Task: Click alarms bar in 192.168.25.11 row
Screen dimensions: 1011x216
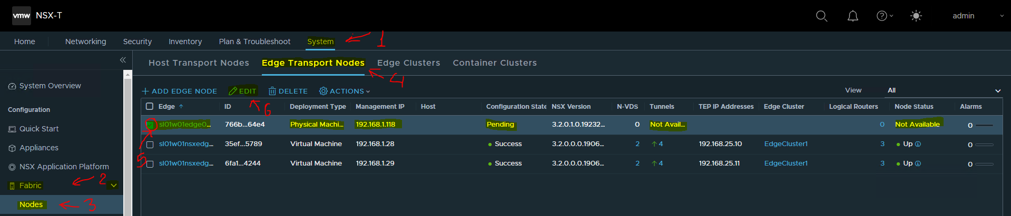Action: click(984, 164)
